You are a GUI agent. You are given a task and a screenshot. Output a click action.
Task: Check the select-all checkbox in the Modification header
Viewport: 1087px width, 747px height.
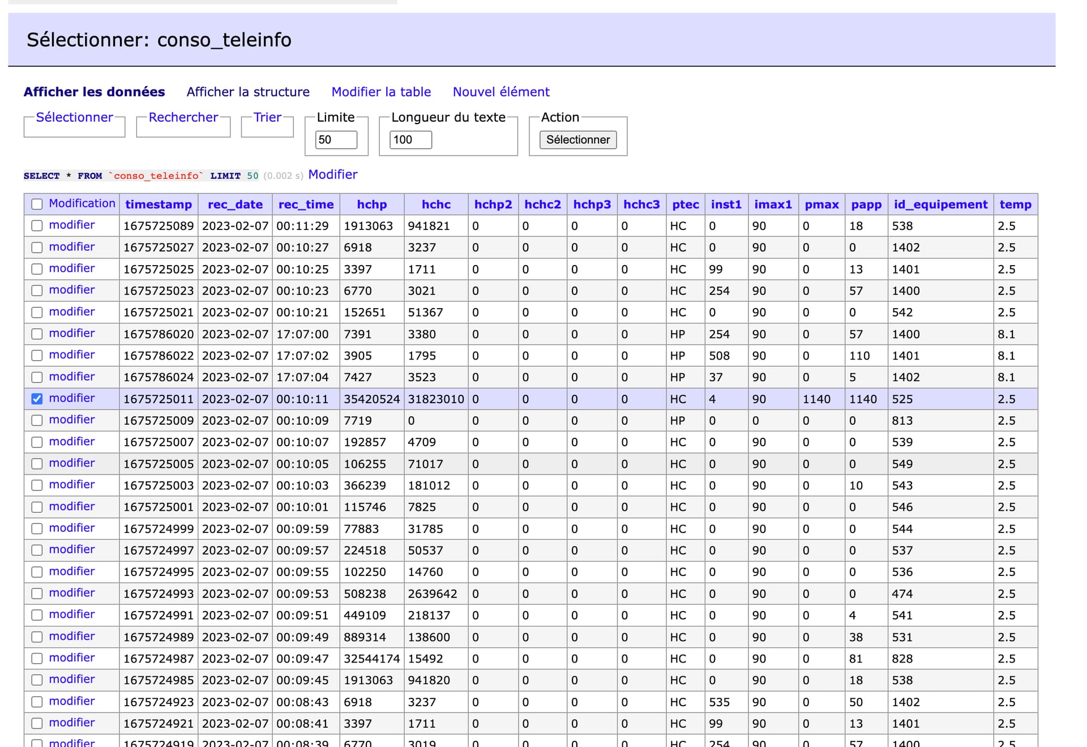tap(37, 204)
